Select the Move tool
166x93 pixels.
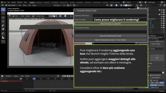point(3,18)
